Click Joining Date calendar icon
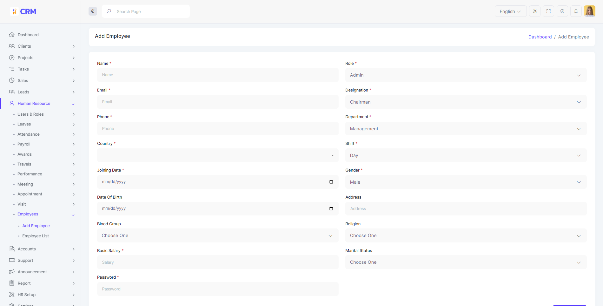603x306 pixels. [331, 182]
